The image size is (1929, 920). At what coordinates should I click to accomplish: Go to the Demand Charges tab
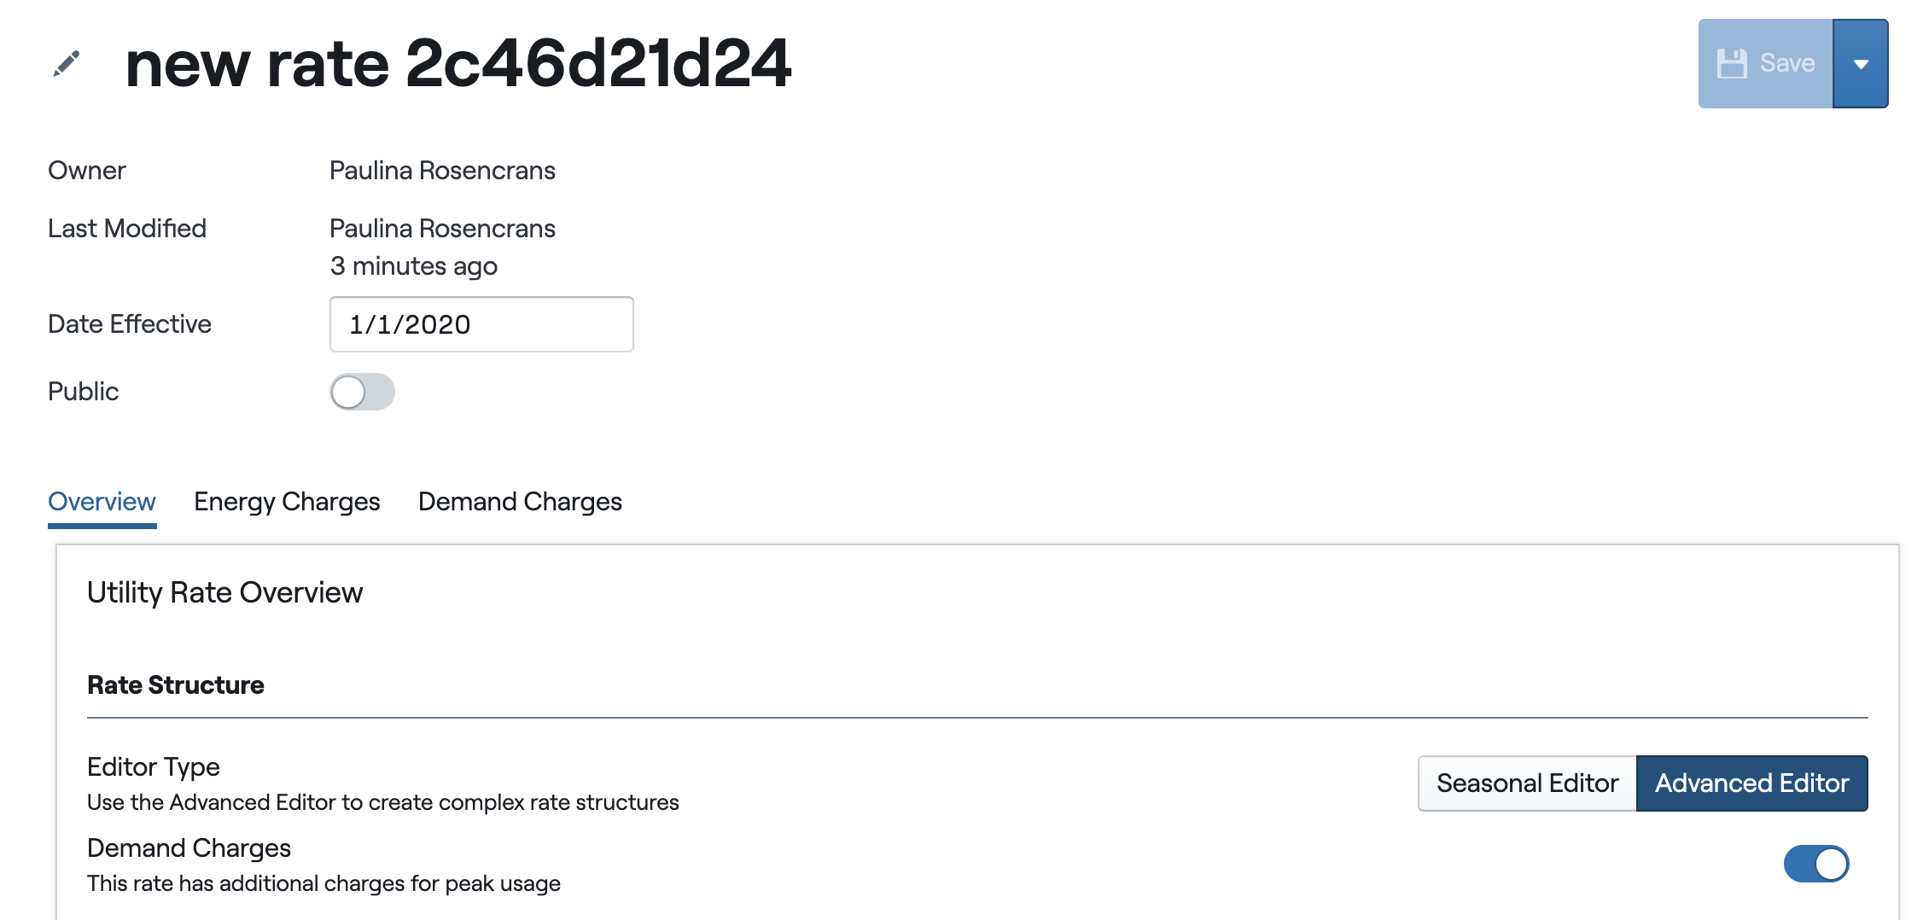pyautogui.click(x=520, y=502)
